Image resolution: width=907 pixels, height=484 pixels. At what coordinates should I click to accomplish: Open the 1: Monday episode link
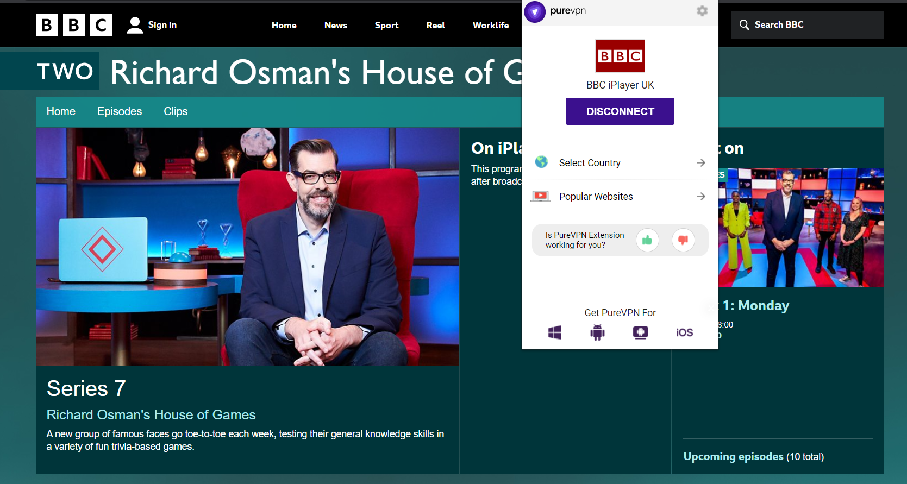point(756,305)
